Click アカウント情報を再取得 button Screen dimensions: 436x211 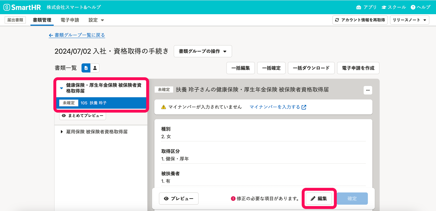tap(360, 20)
